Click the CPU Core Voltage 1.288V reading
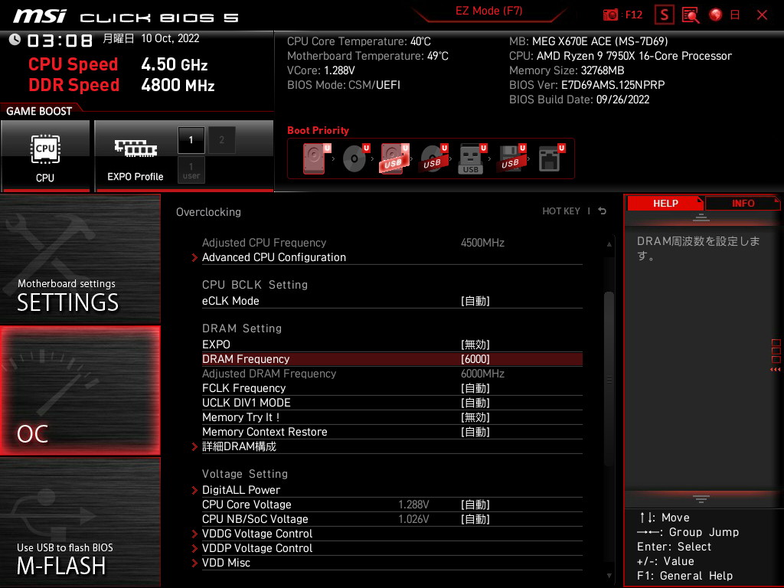 click(x=413, y=505)
